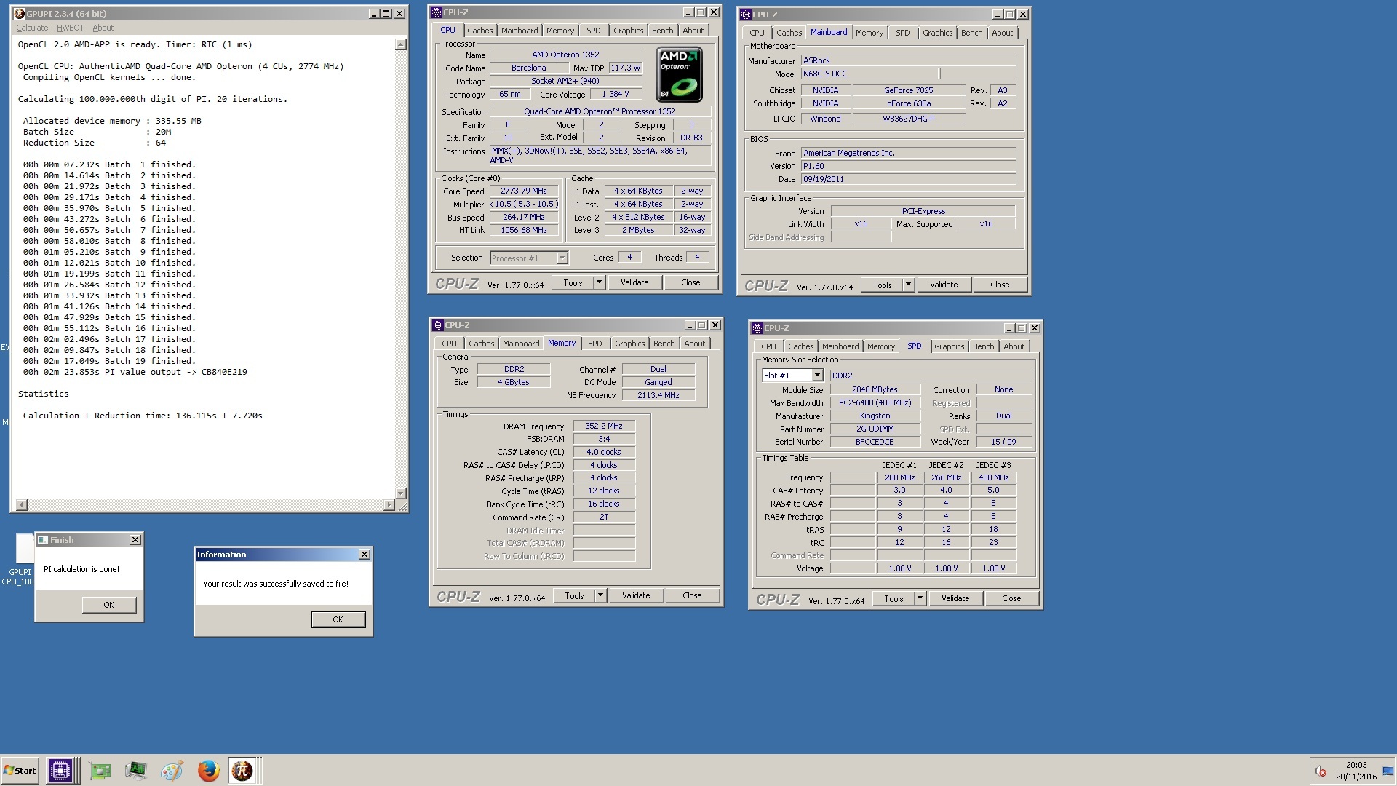This screenshot has width=1397, height=786.
Task: Select the active Mainboard tab in Mainboard window
Action: click(x=829, y=32)
